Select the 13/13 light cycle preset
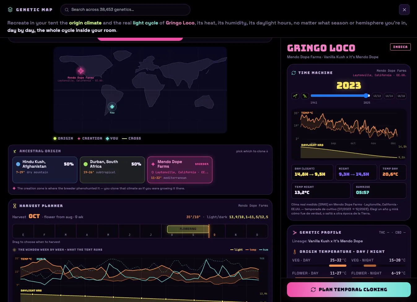The width and height of the screenshot is (417, 302). (x=377, y=96)
